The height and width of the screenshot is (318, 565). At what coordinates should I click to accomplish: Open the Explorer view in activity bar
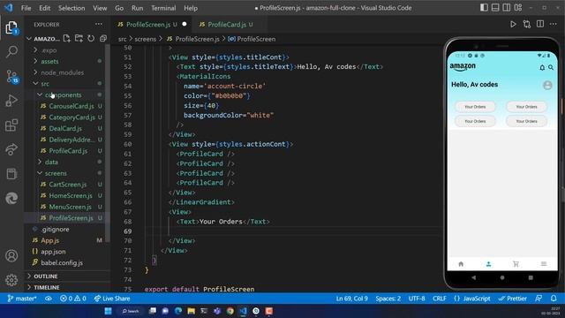point(11,27)
